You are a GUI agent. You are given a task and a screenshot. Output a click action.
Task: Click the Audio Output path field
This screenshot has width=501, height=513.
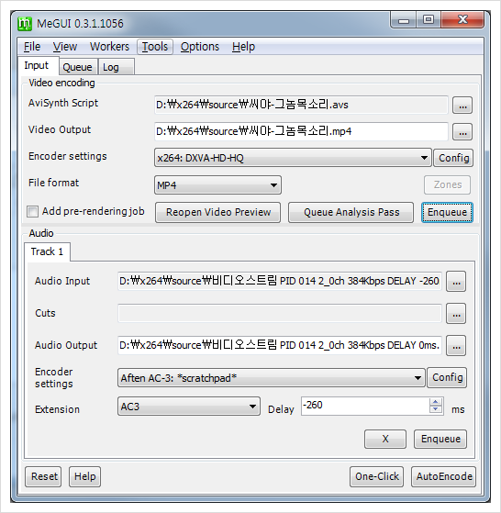tap(280, 345)
